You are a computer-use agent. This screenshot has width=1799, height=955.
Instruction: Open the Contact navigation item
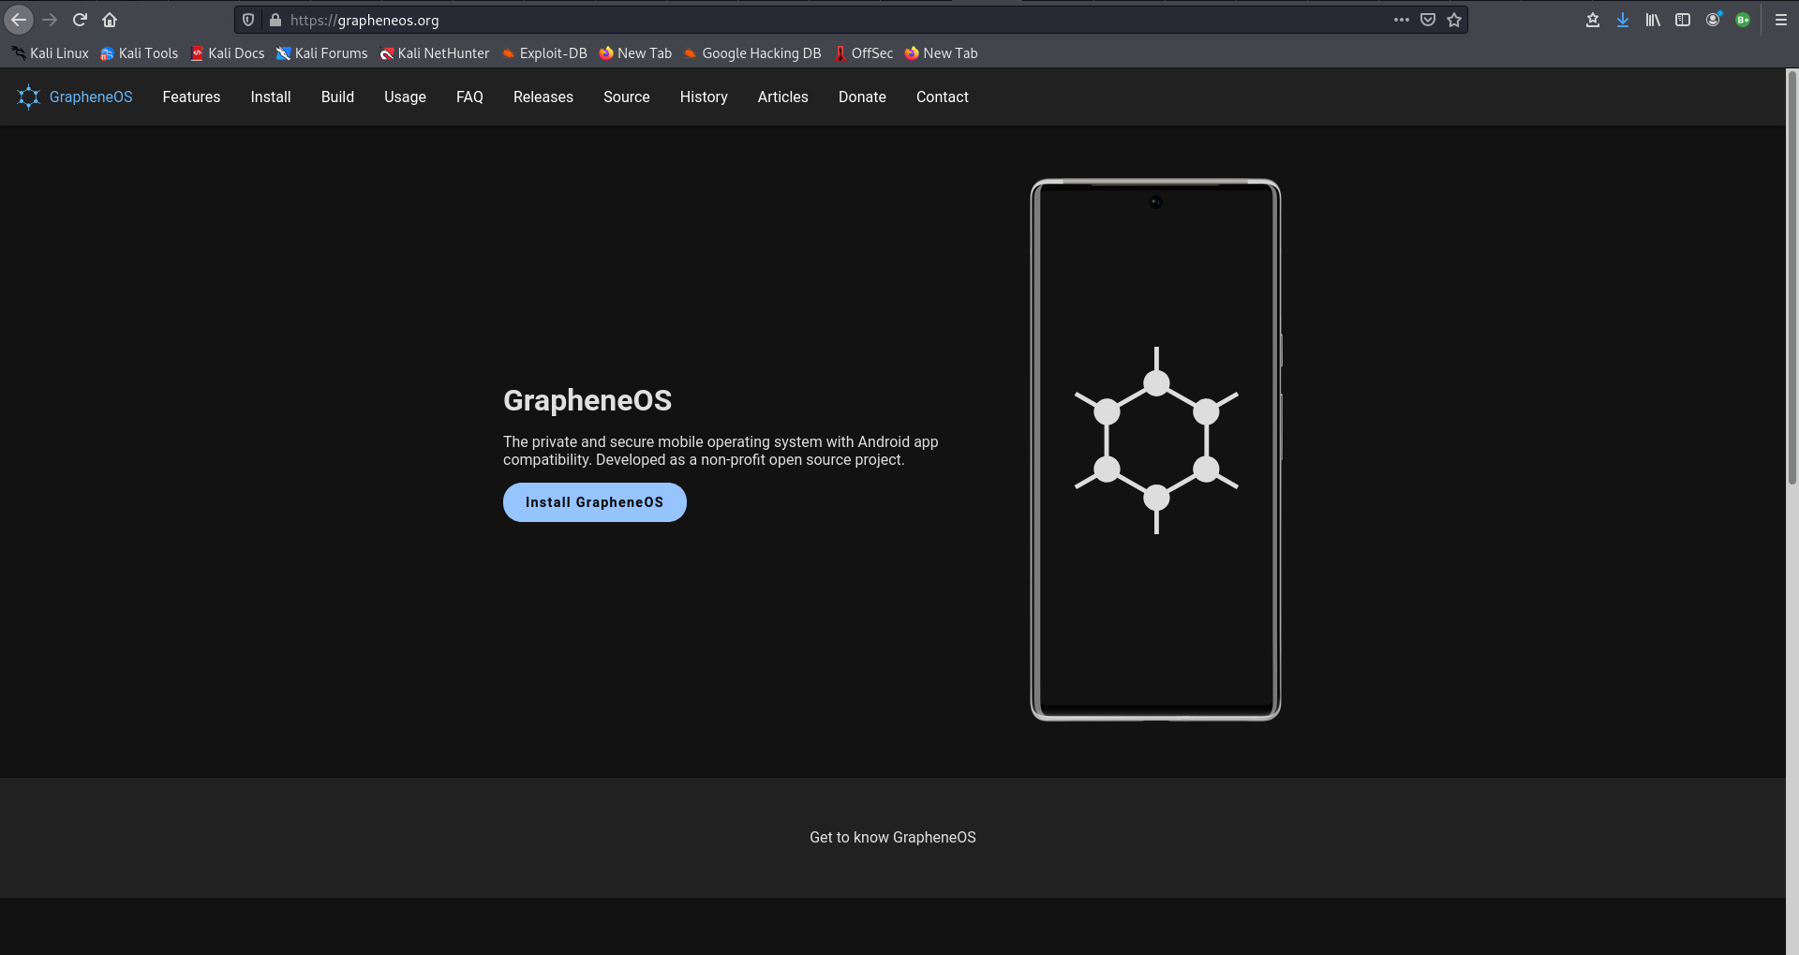point(943,97)
